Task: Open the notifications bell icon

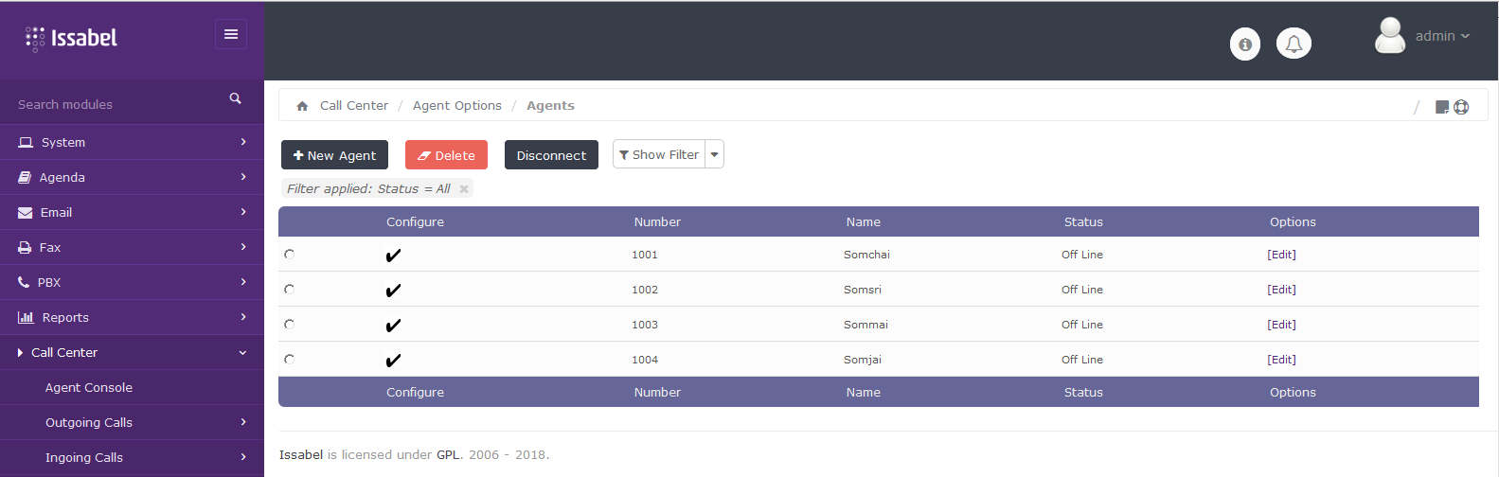Action: point(1294,44)
